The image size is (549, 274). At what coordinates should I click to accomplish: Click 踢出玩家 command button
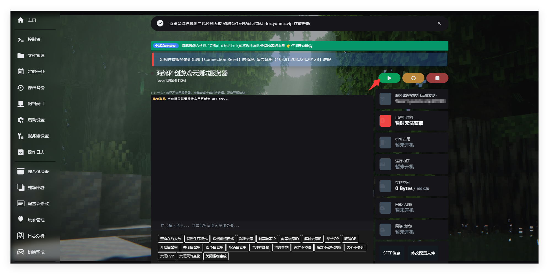tap(246, 239)
